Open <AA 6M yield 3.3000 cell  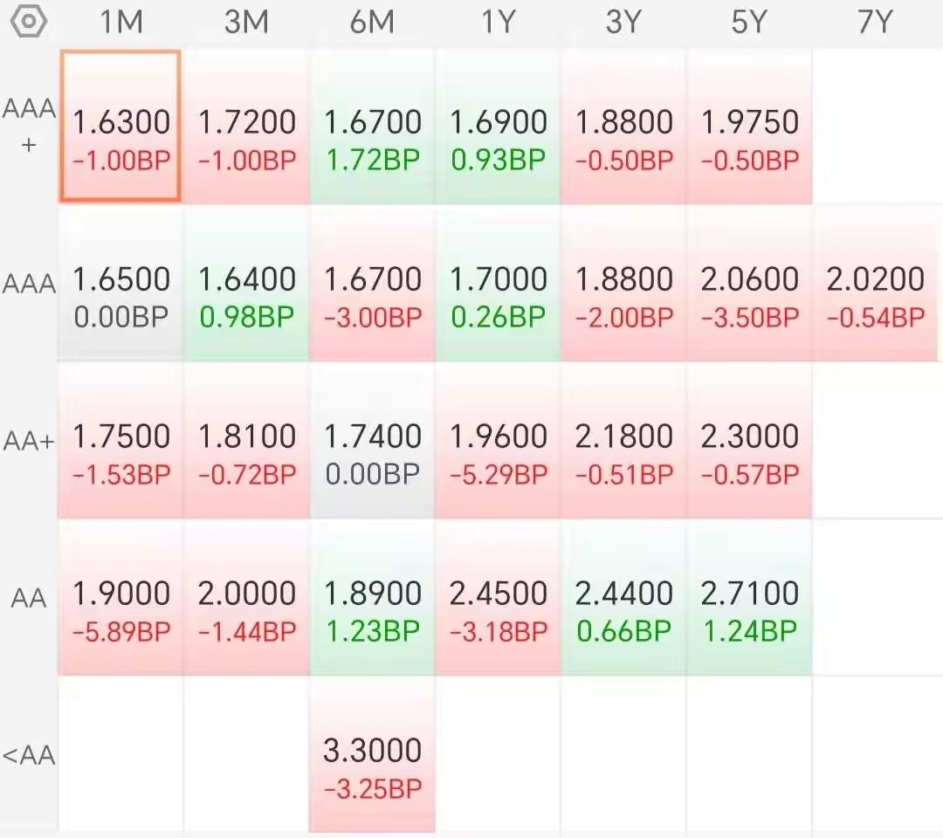(x=372, y=755)
